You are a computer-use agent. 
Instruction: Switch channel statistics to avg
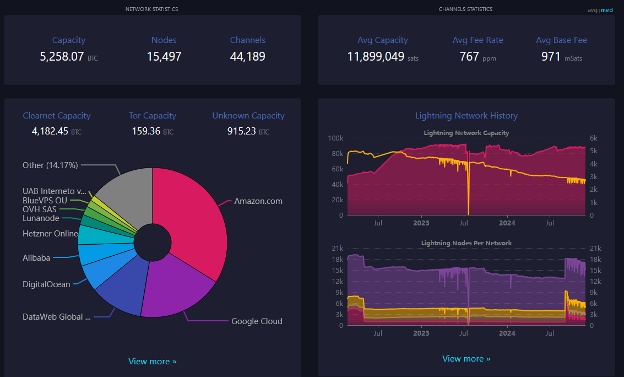(593, 10)
